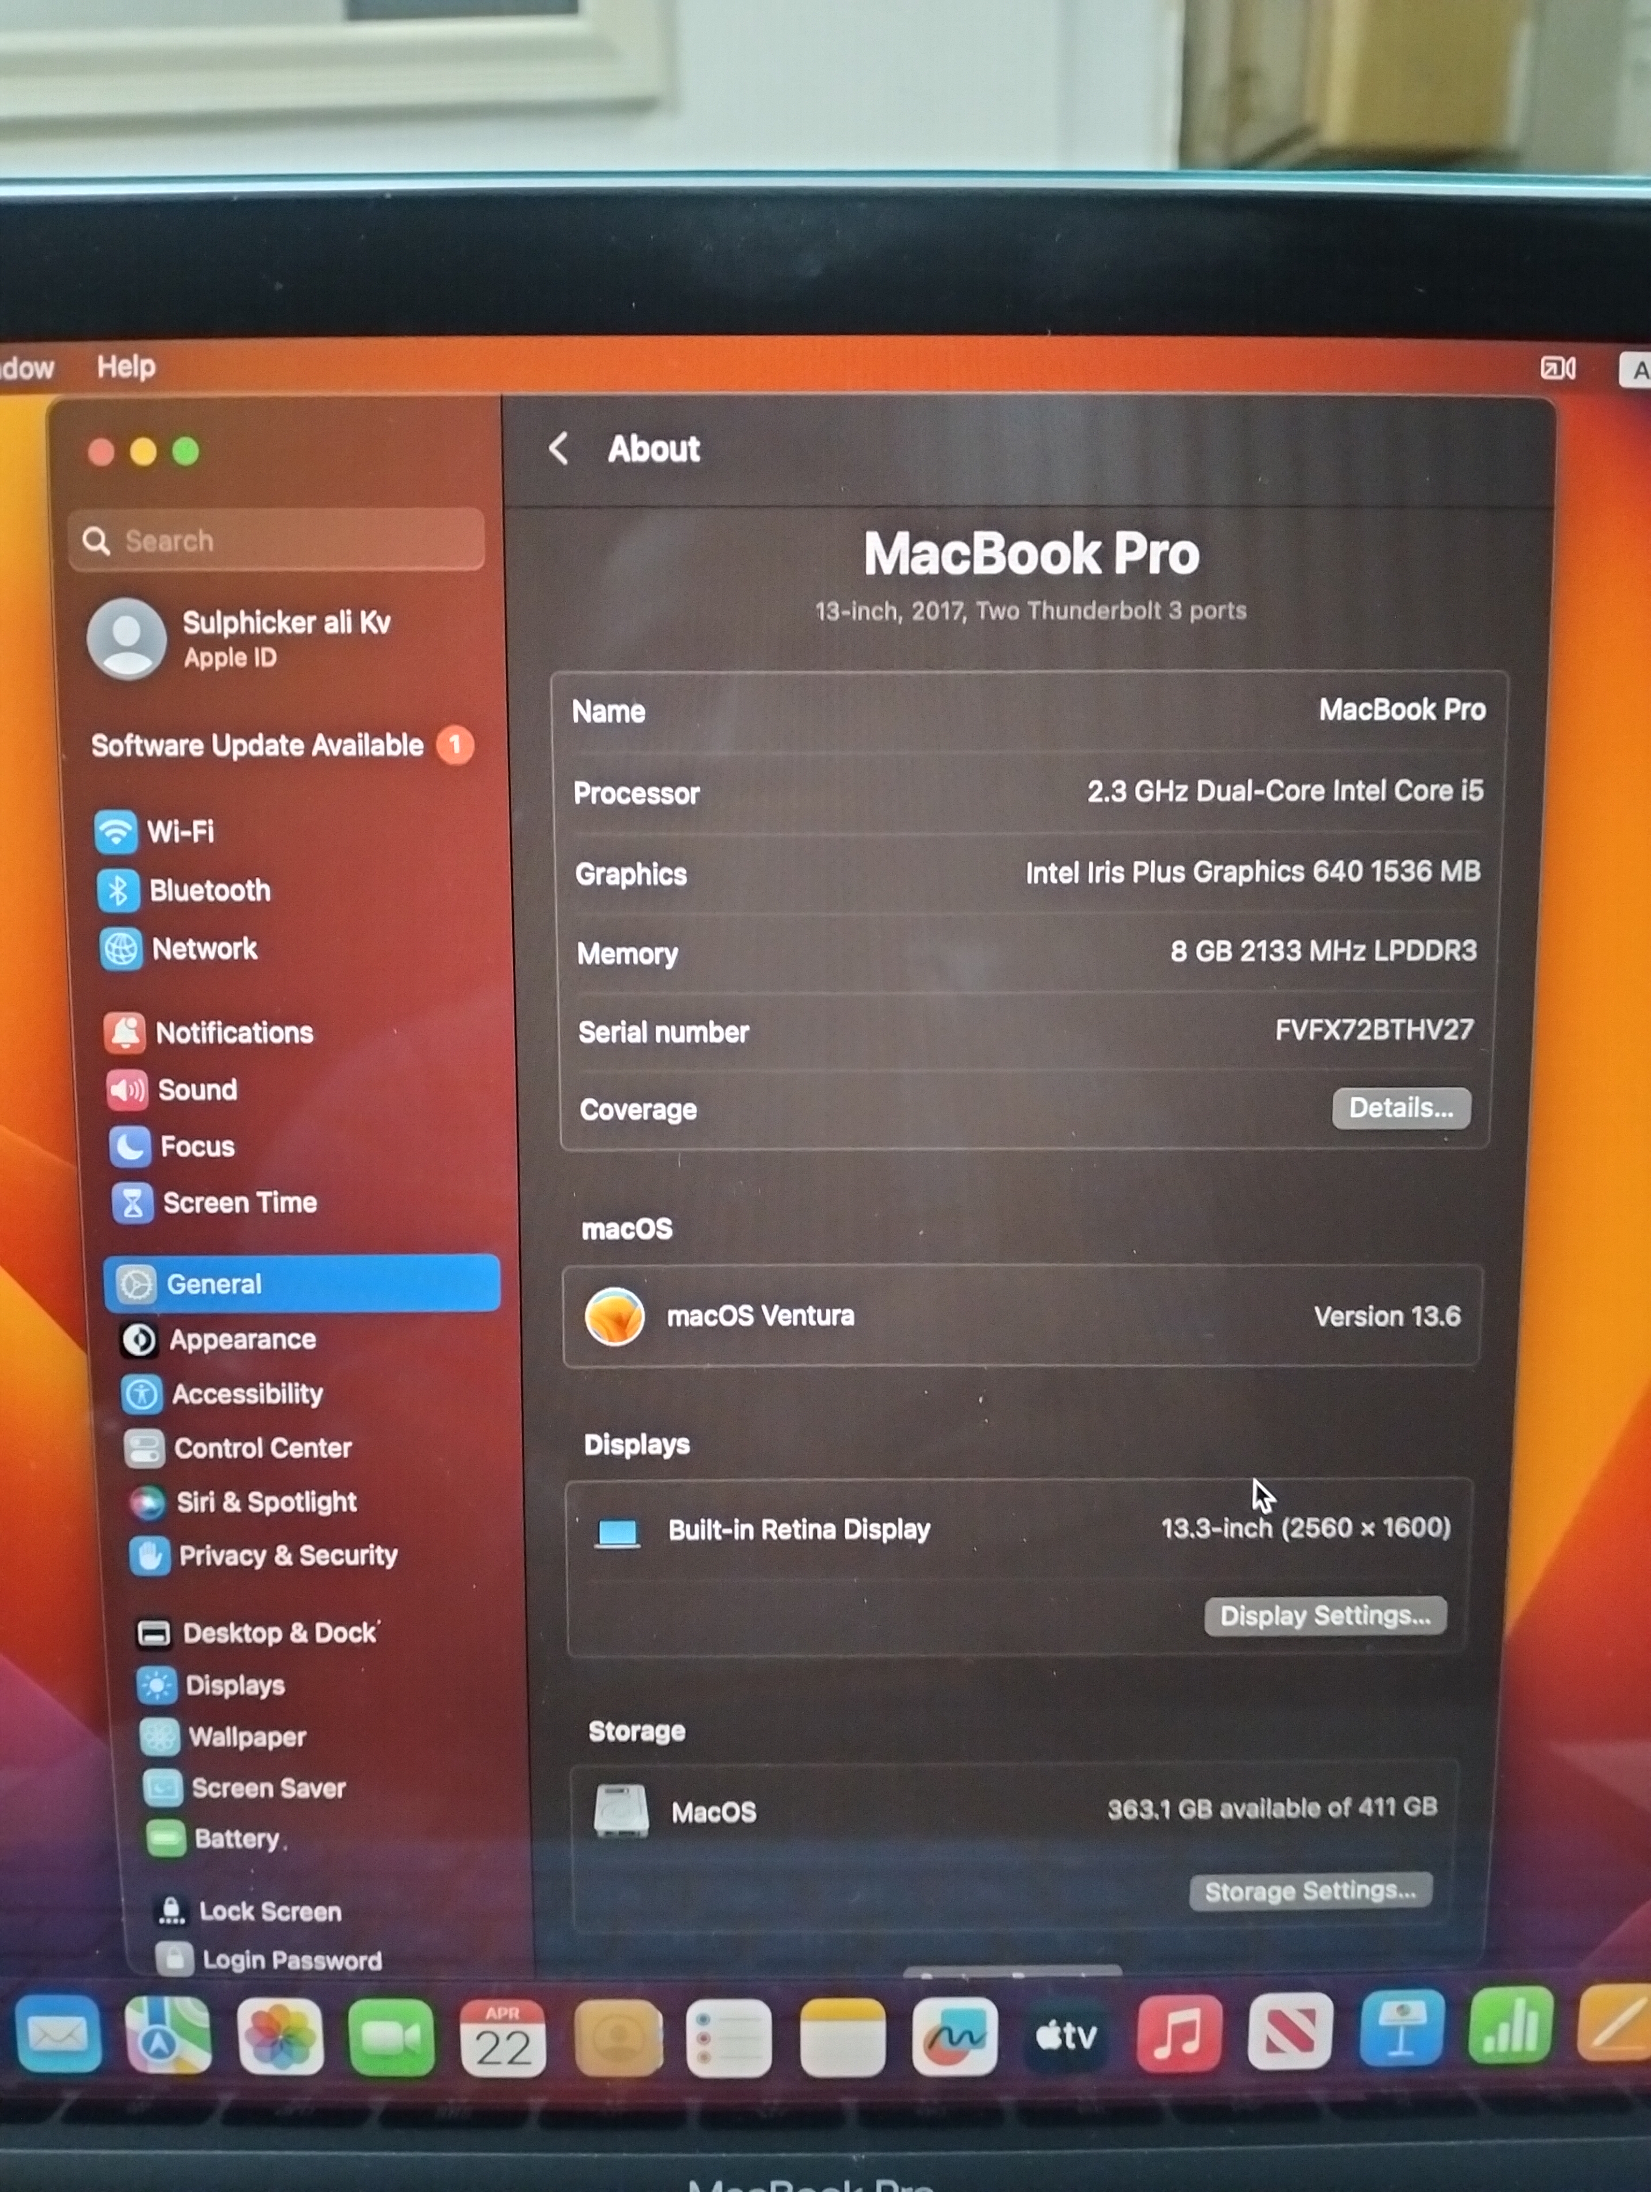Open Accessibility settings
Screen dimensions: 1651x2192
point(223,1394)
